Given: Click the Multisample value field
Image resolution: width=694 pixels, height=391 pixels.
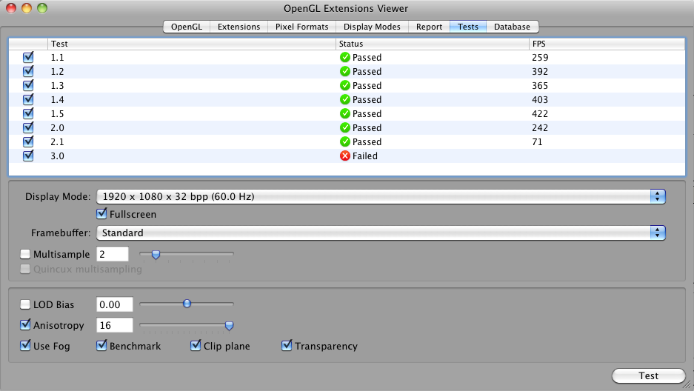Looking at the screenshot, I should click(x=113, y=254).
